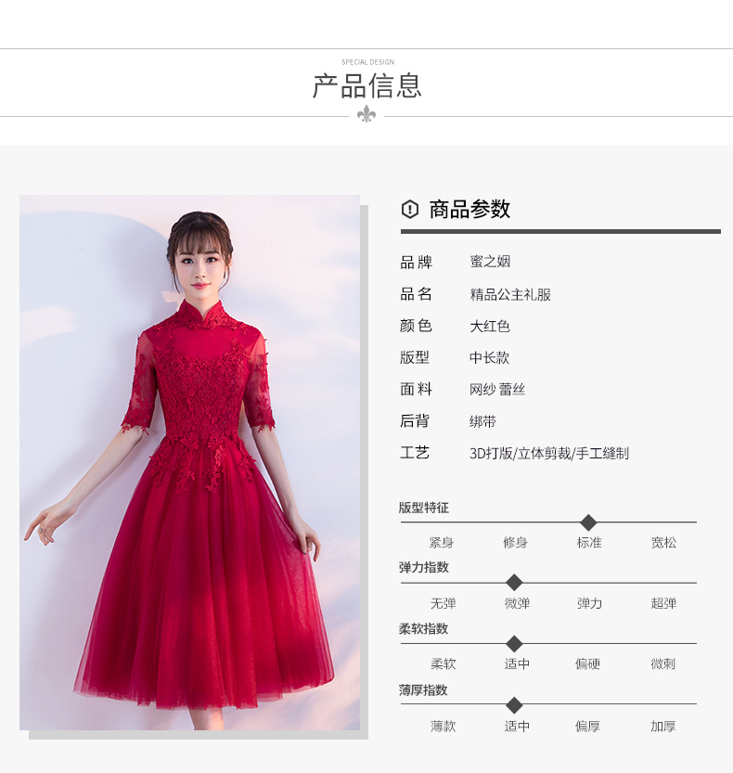Click the SPECIAL DESIGN caption text

click(367, 62)
